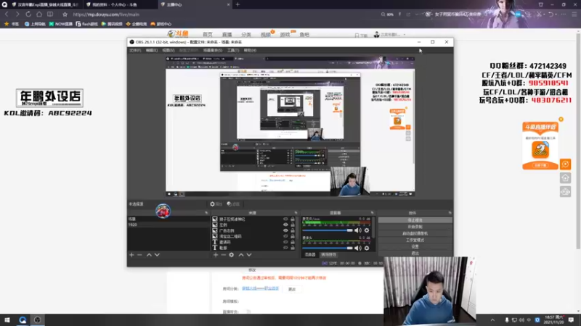This screenshot has width=581, height=326.
Task: Open 麦克风/Aux audio settings gear
Action: (x=367, y=230)
